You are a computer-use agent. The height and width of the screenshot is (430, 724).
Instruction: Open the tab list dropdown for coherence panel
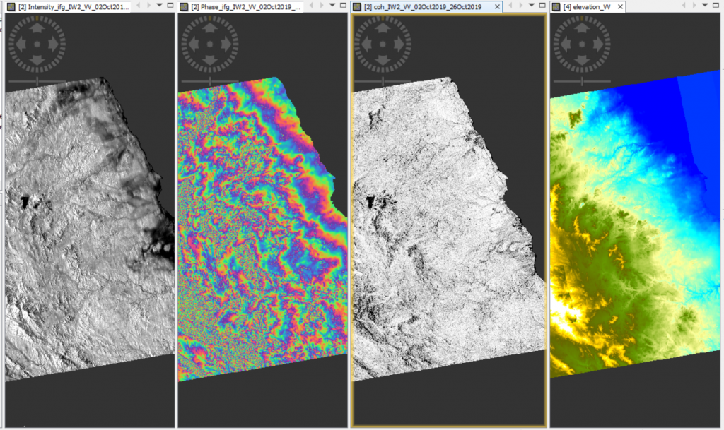532,5
